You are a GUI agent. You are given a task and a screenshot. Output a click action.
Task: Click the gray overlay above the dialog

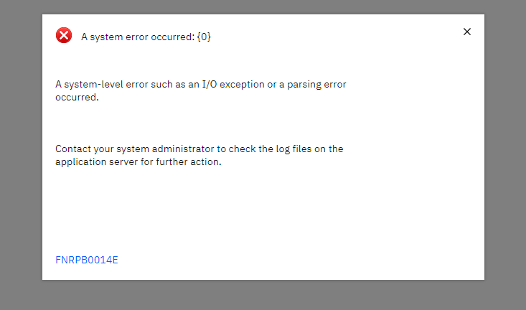pos(263,6)
